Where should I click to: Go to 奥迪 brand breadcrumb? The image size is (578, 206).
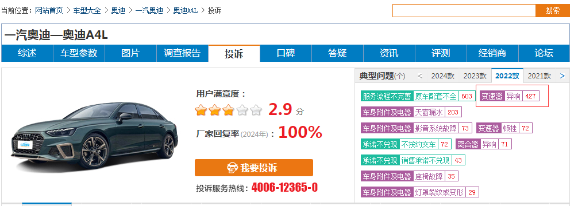pos(118,10)
